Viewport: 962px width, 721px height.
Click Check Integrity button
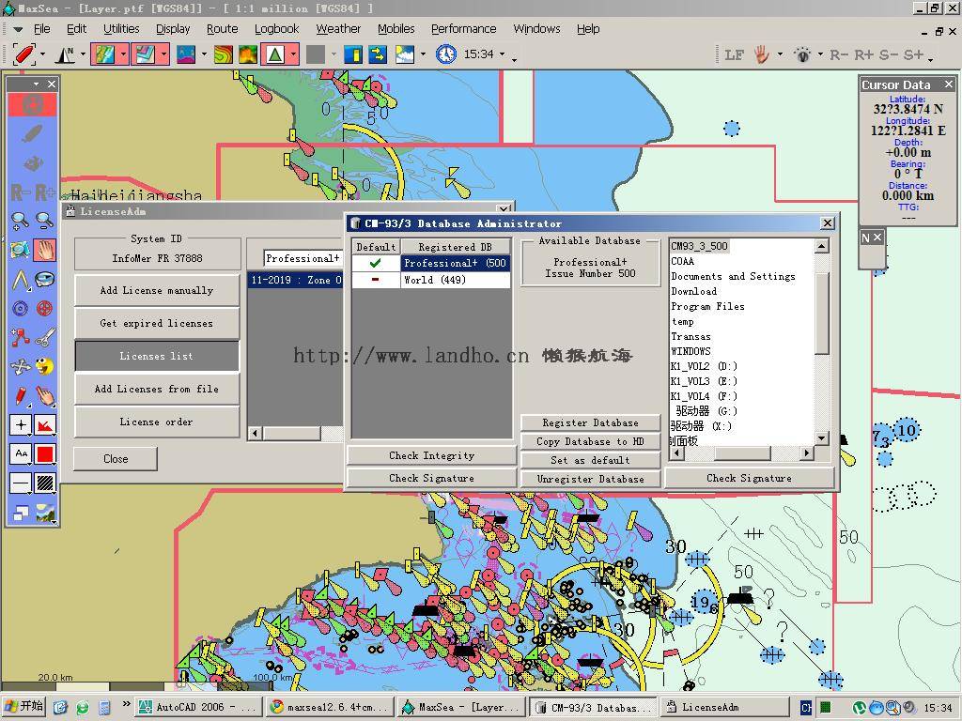(431, 455)
